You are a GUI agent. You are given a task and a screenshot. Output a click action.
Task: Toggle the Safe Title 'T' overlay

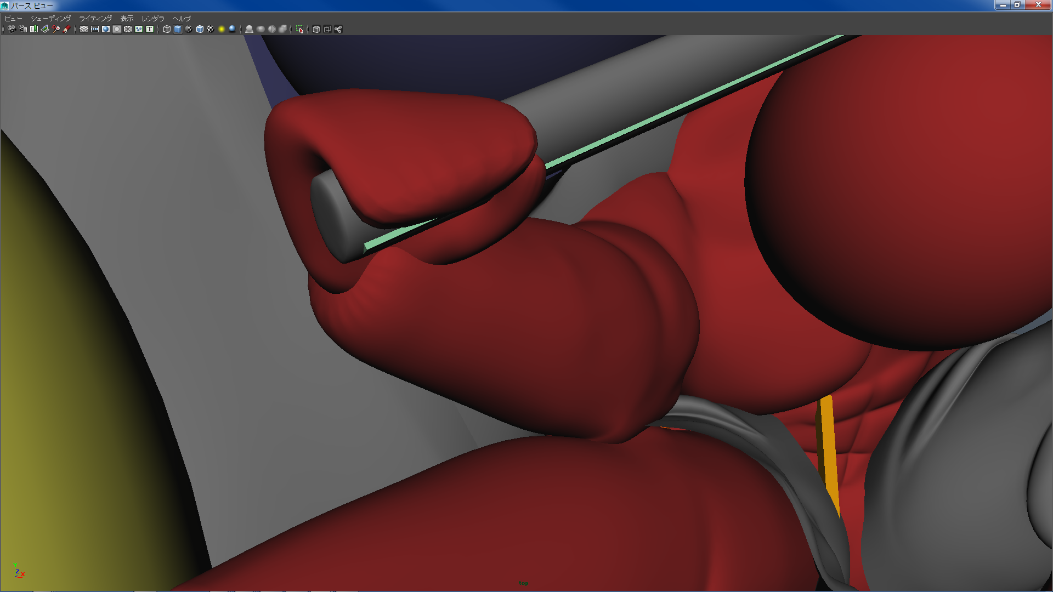coord(150,29)
